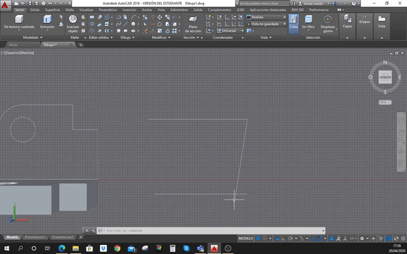Click Iniciar sesión sign-in button
Screen dimensions: 407x254
coord(313,3)
